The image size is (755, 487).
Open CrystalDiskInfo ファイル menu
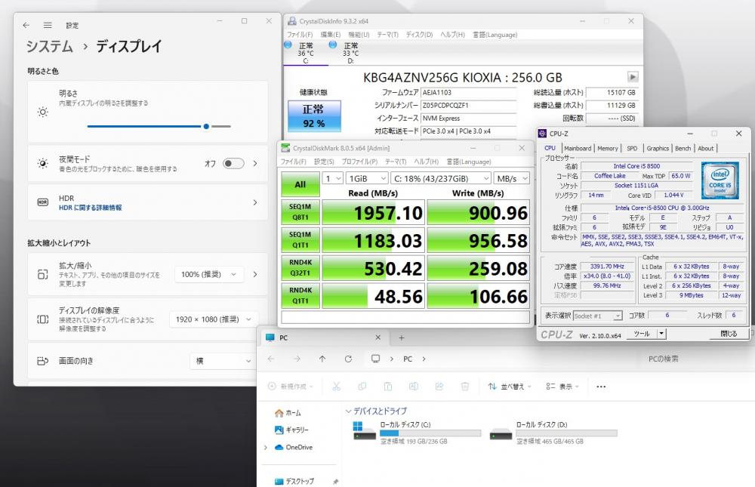[x=300, y=35]
